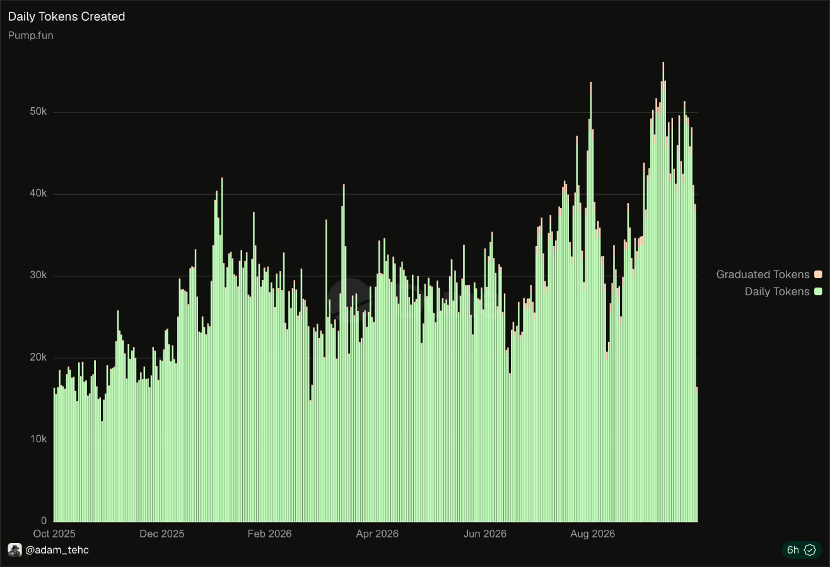Click the Pump.fun subtitle
This screenshot has width=830, height=567.
coord(31,35)
